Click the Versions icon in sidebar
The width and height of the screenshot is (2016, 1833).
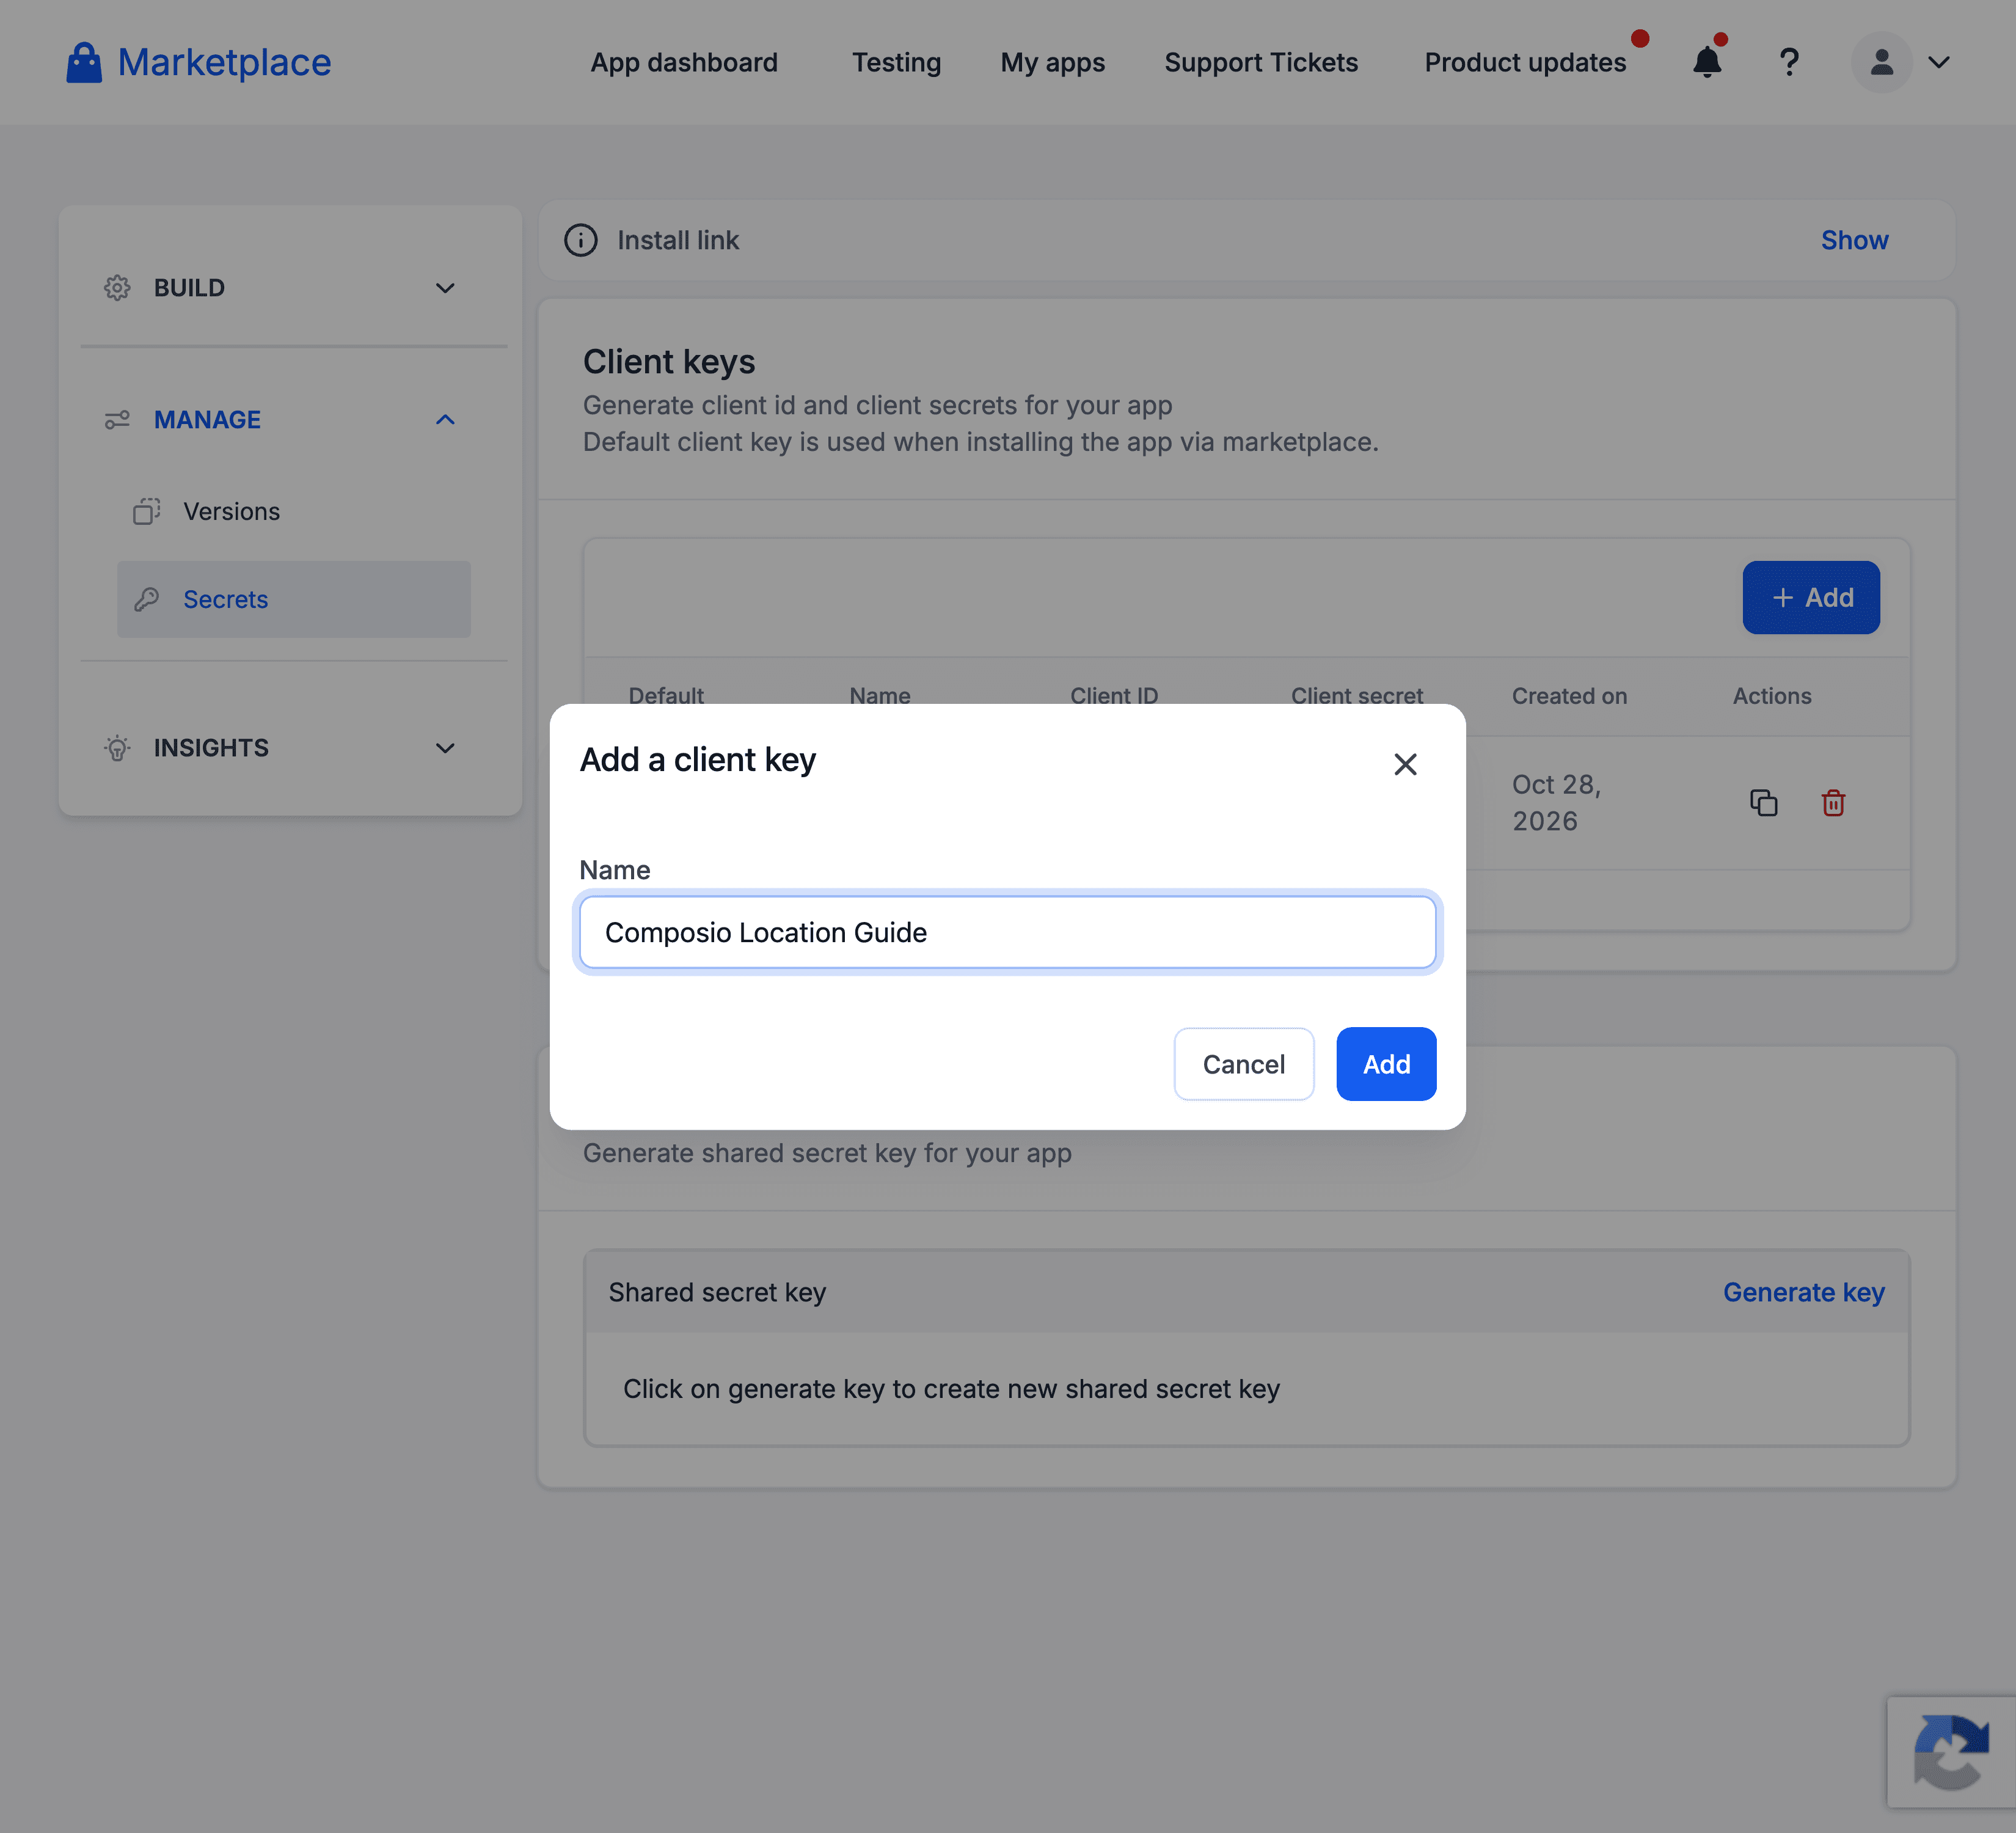click(x=147, y=511)
